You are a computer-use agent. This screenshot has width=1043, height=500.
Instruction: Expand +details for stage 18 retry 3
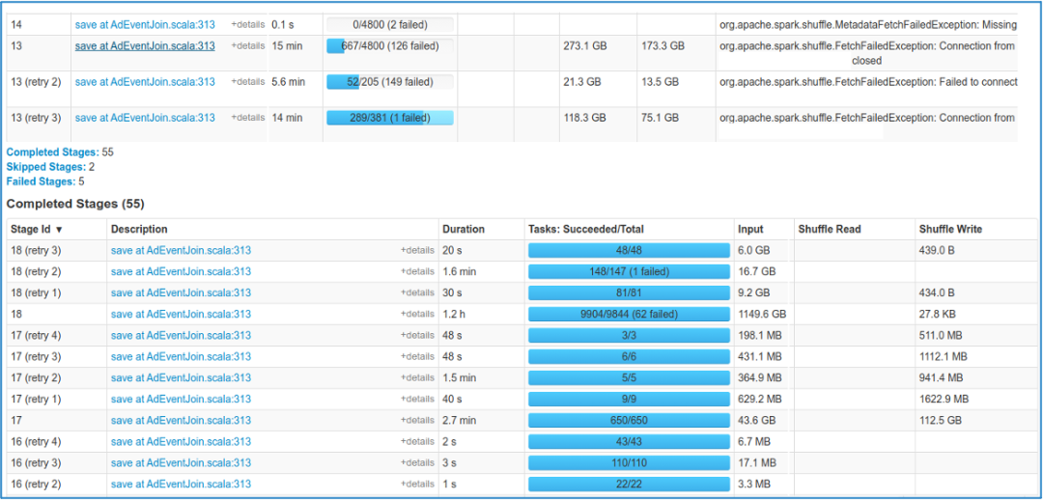click(417, 251)
